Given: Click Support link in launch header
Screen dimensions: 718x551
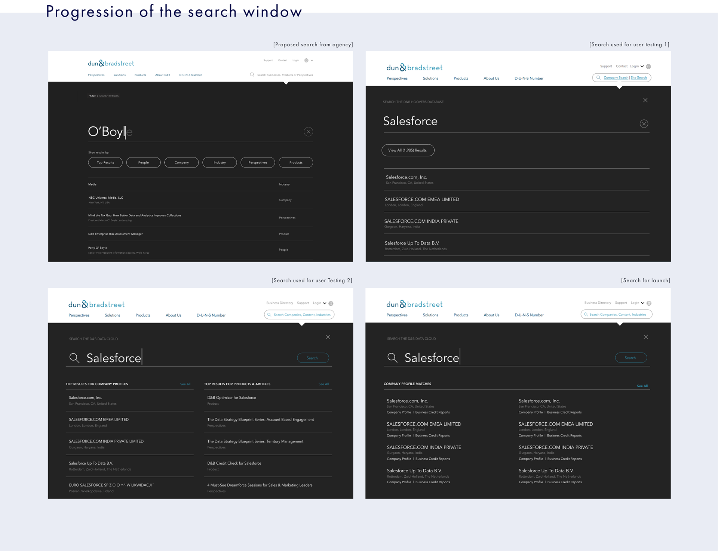Looking at the screenshot, I should pos(621,303).
